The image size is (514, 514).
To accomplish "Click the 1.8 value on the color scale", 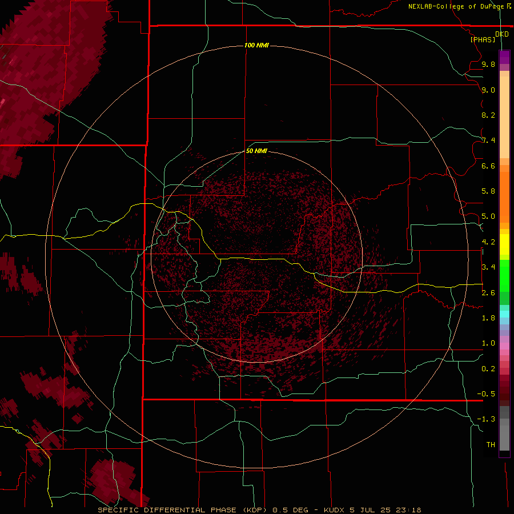I will [488, 318].
